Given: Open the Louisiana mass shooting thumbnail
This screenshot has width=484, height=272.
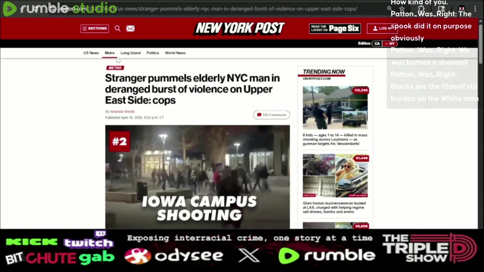Looking at the screenshot, I should [x=335, y=108].
